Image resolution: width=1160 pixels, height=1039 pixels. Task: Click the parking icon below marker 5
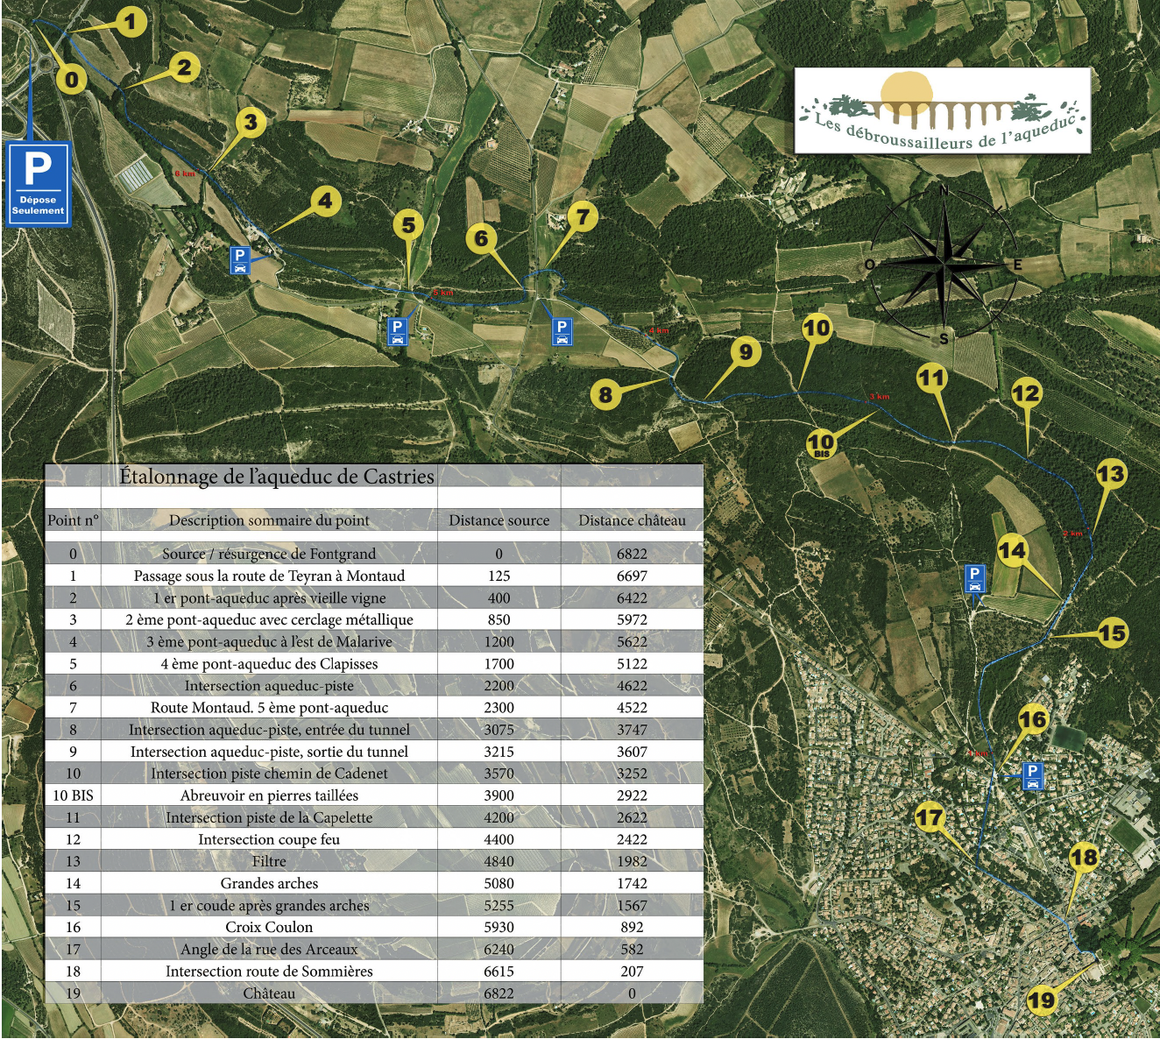(x=397, y=331)
